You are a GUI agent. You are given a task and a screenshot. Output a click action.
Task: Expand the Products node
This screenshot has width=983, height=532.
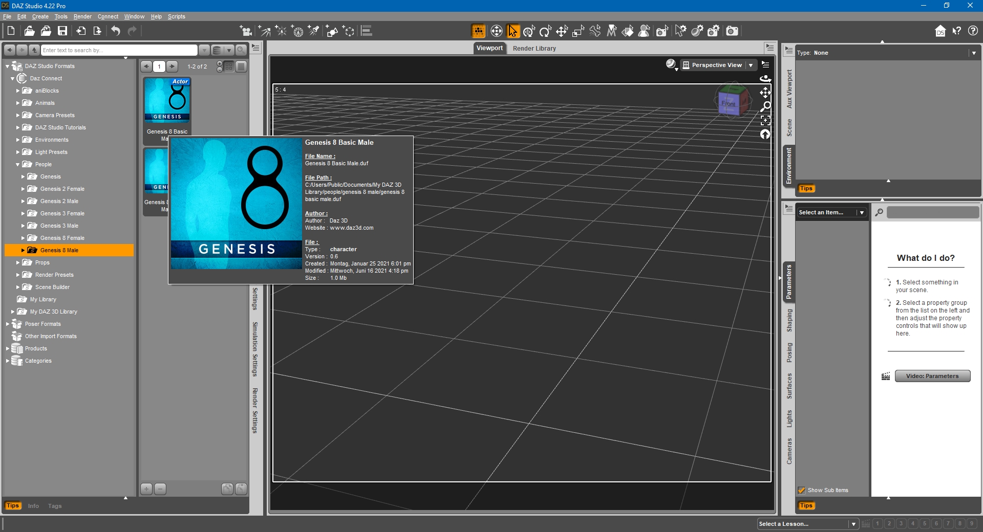pos(7,348)
